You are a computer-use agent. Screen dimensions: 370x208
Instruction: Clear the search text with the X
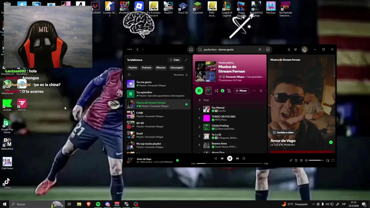(260, 49)
